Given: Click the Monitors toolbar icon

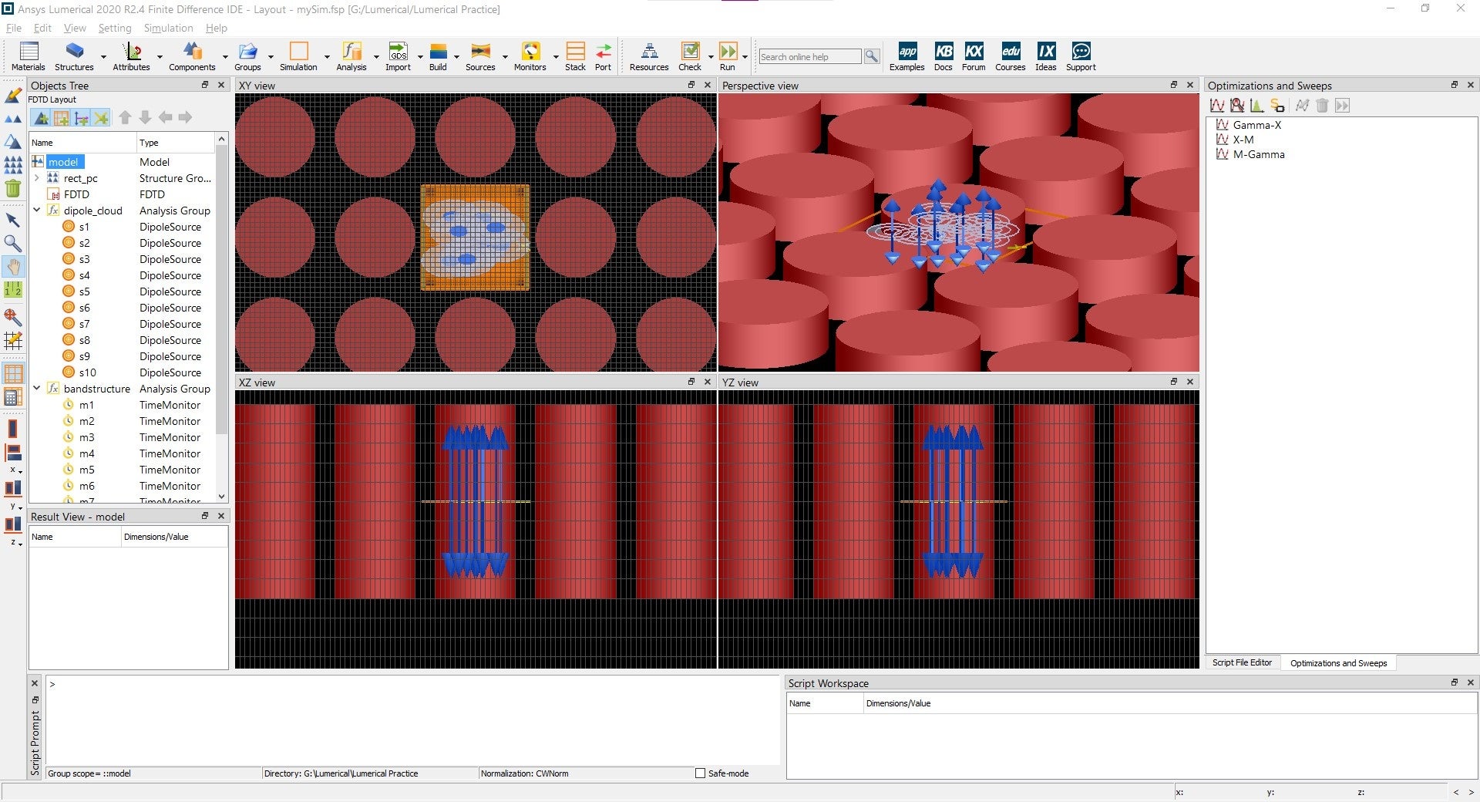Looking at the screenshot, I should coord(530,52).
